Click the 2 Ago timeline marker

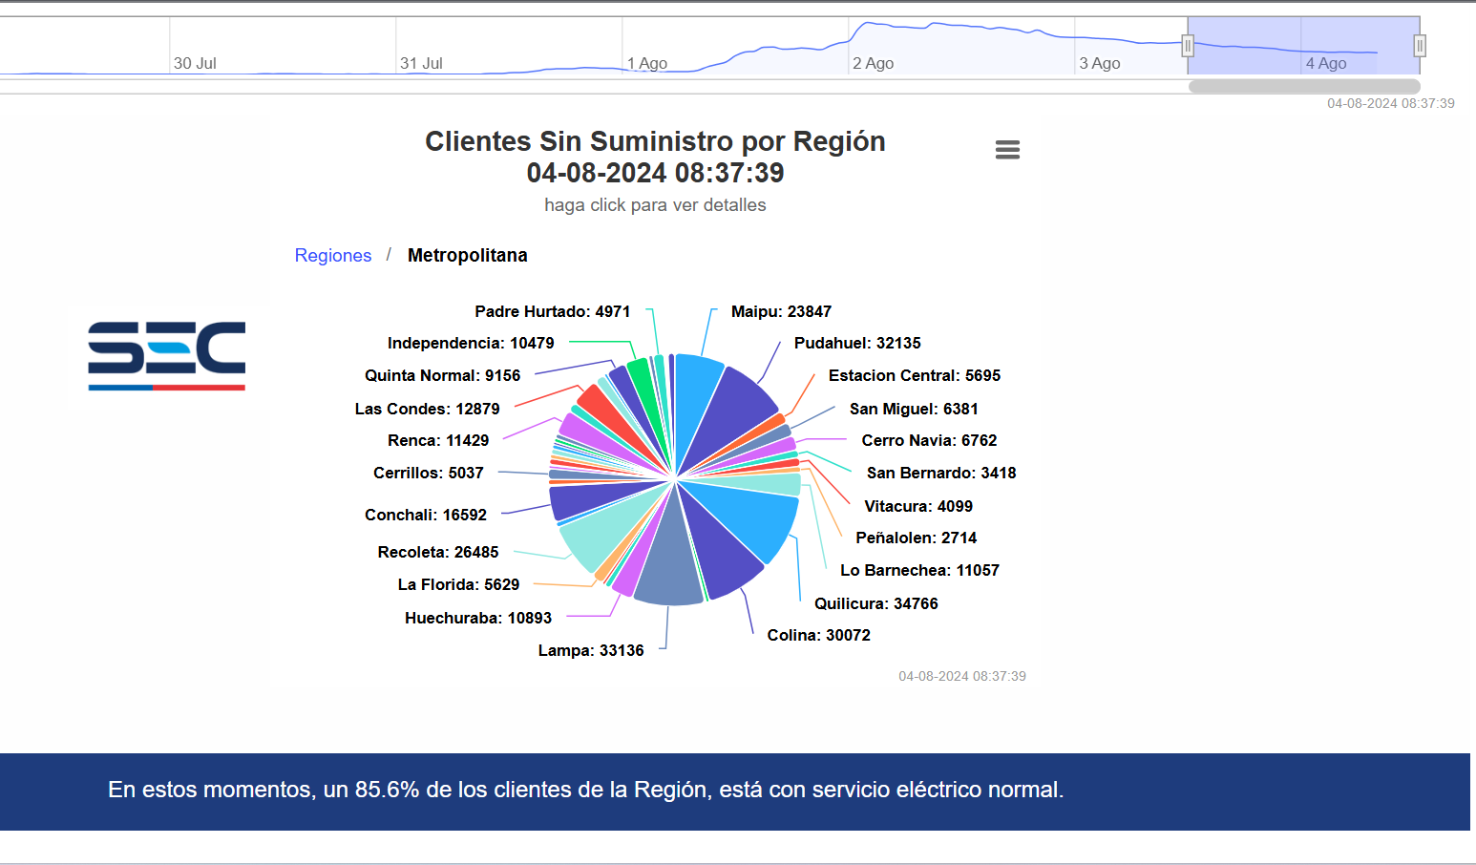point(873,63)
